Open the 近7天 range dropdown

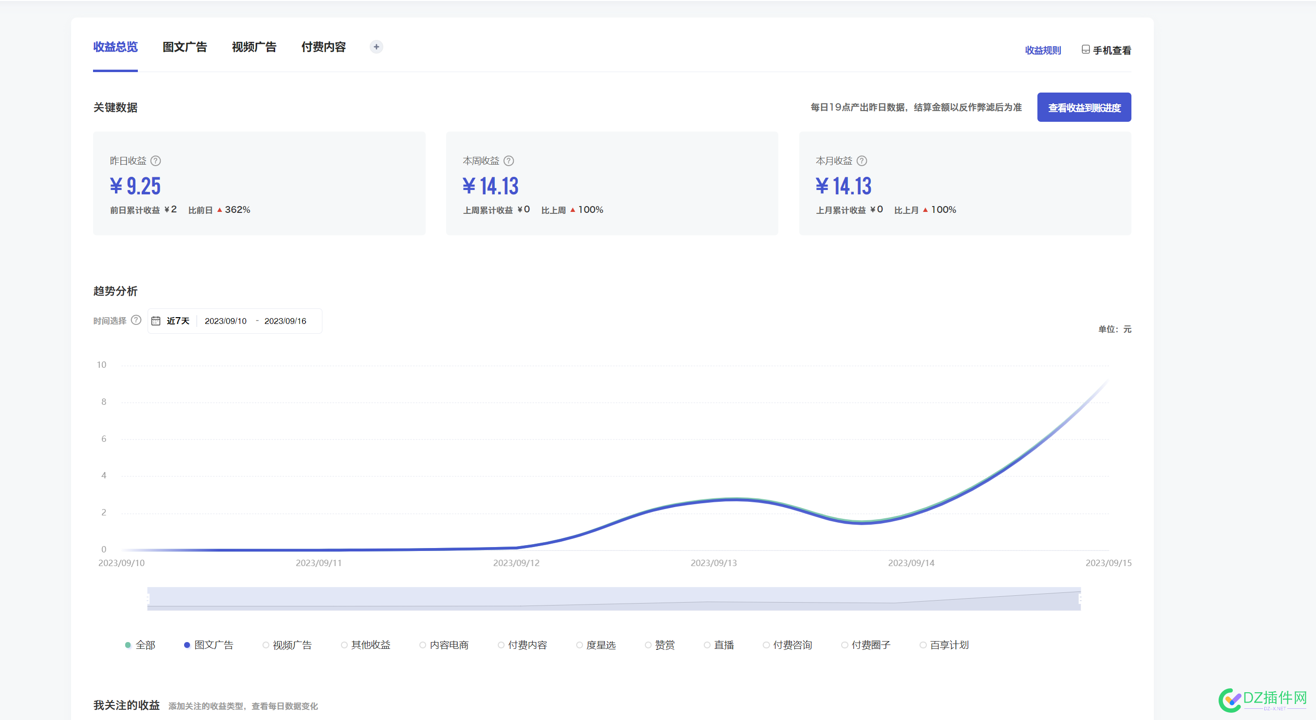[x=178, y=321]
